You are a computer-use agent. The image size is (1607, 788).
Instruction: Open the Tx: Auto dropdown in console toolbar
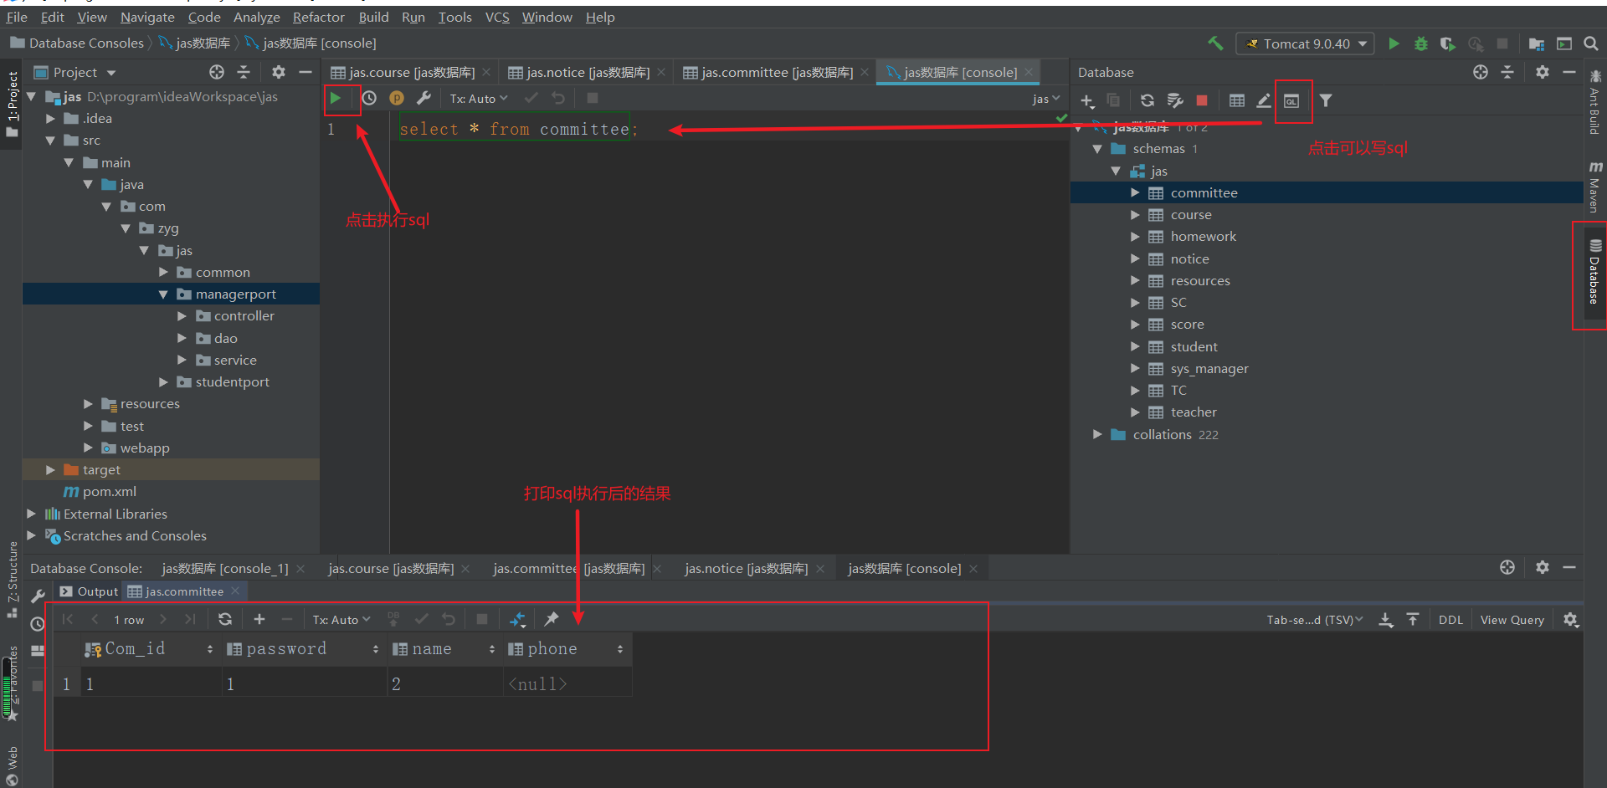pos(479,99)
